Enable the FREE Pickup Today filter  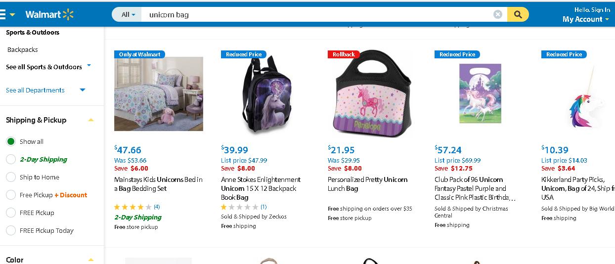[11, 230]
